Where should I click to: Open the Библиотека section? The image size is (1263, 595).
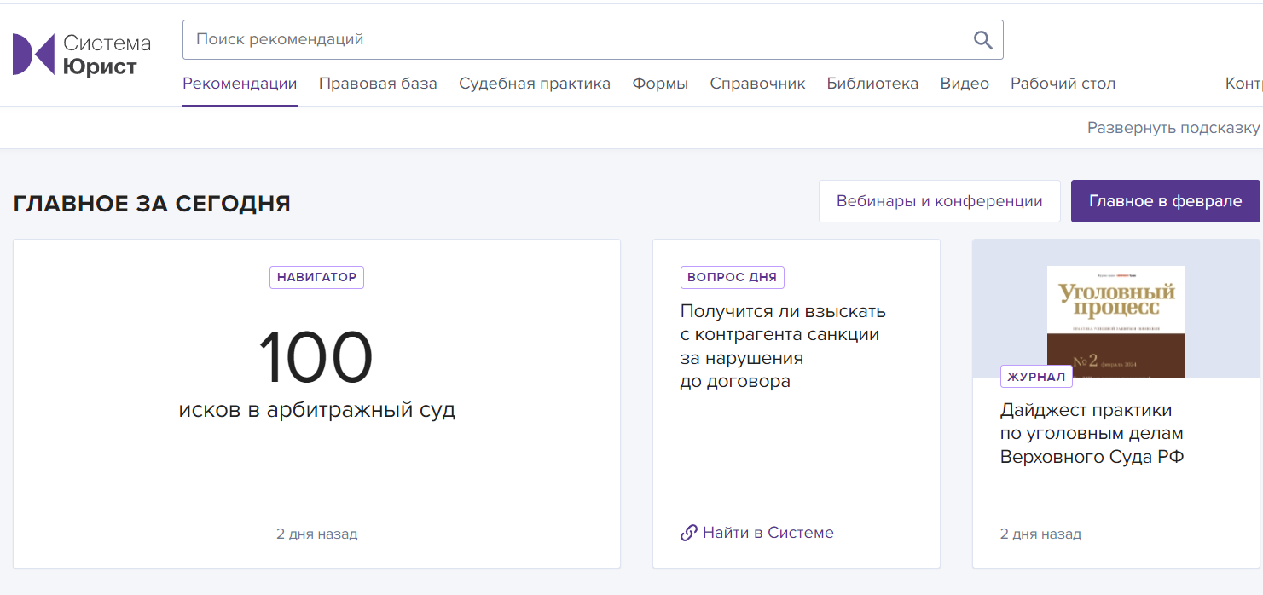pyautogui.click(x=872, y=84)
